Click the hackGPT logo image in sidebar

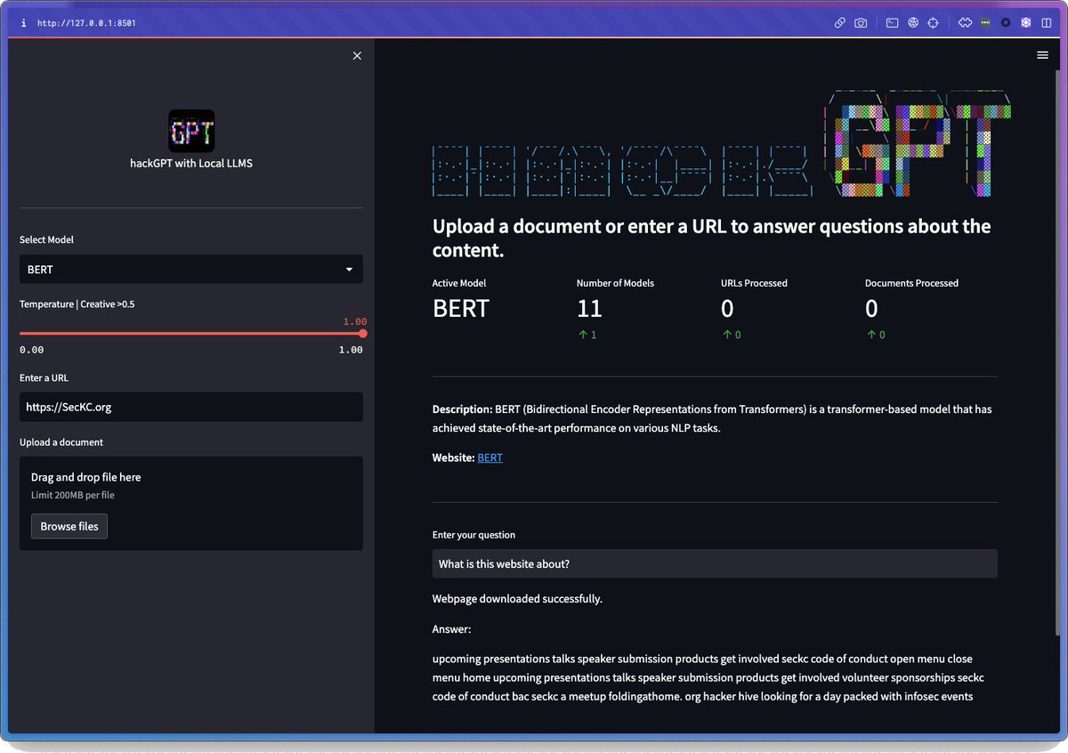click(191, 131)
